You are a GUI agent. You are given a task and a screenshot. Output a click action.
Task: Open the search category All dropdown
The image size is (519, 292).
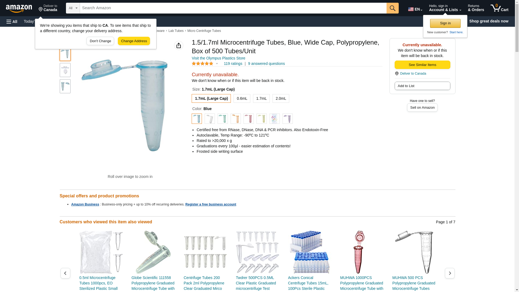(73, 8)
